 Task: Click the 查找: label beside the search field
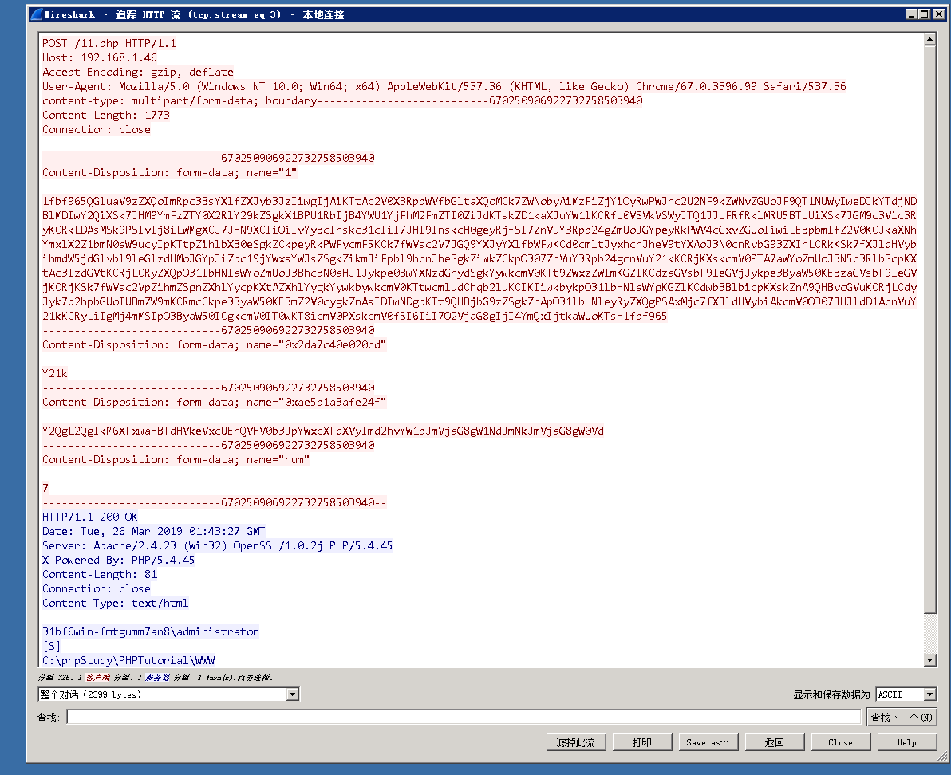pos(48,718)
